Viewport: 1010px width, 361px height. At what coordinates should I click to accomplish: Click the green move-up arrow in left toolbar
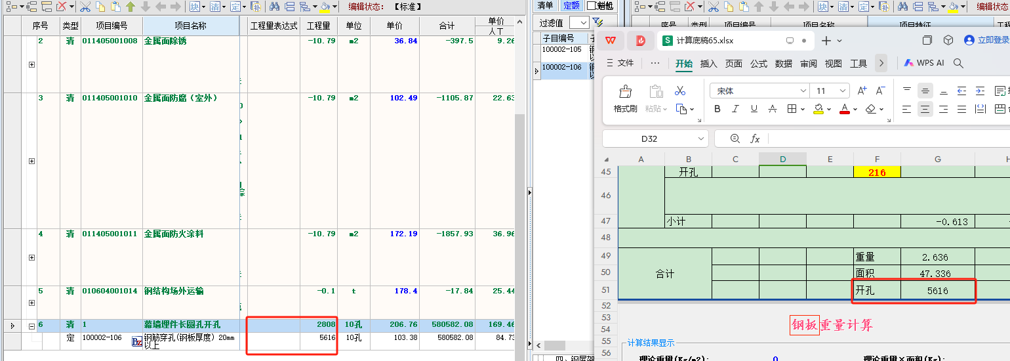[131, 7]
